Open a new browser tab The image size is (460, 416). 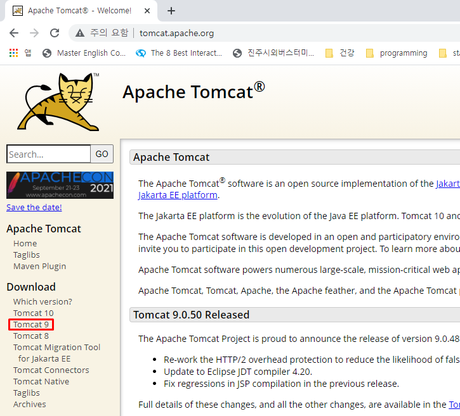(x=171, y=11)
